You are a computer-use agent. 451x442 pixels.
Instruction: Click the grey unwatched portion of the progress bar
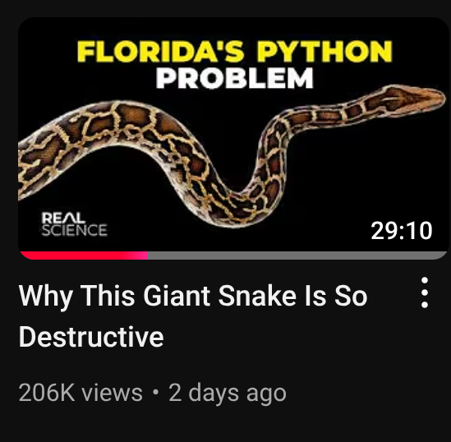pyautogui.click(x=297, y=256)
